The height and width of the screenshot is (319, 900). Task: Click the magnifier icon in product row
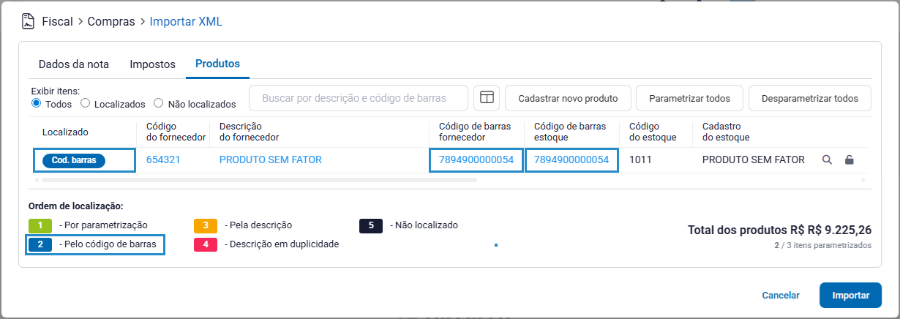click(827, 159)
